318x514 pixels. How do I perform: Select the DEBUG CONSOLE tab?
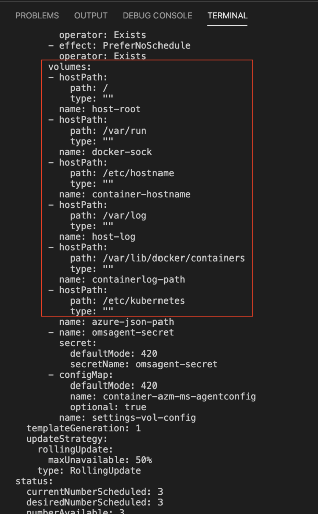[x=157, y=16]
